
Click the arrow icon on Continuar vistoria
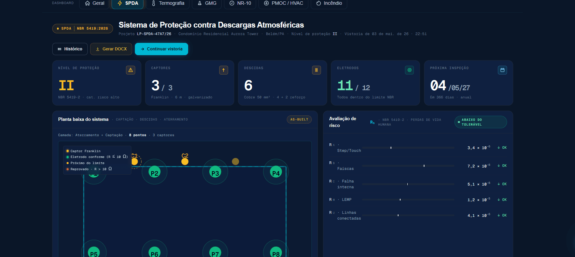coord(142,49)
